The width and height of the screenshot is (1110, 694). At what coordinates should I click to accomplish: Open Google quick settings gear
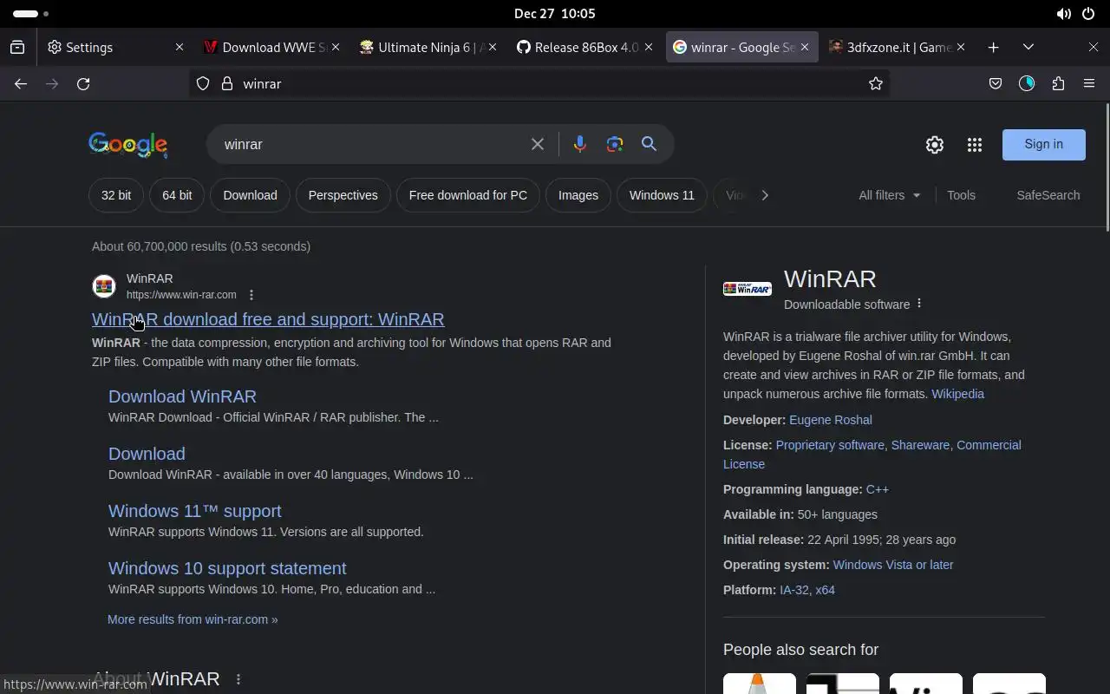[934, 145]
